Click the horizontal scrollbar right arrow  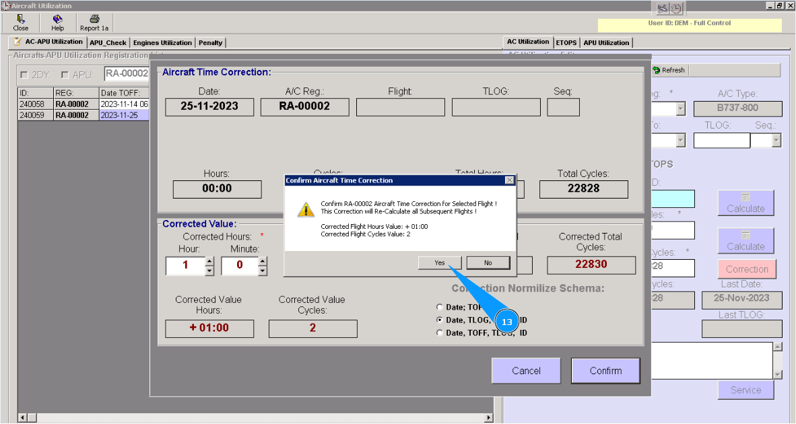click(488, 418)
